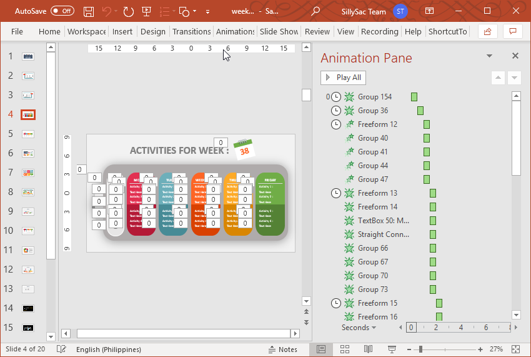Open the Comments icon button
Image resolution: width=531 pixels, height=357 pixels.
512,31
